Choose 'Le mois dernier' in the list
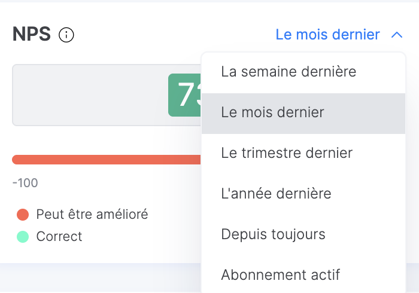Image resolution: width=419 pixels, height=293 pixels. pos(303,114)
